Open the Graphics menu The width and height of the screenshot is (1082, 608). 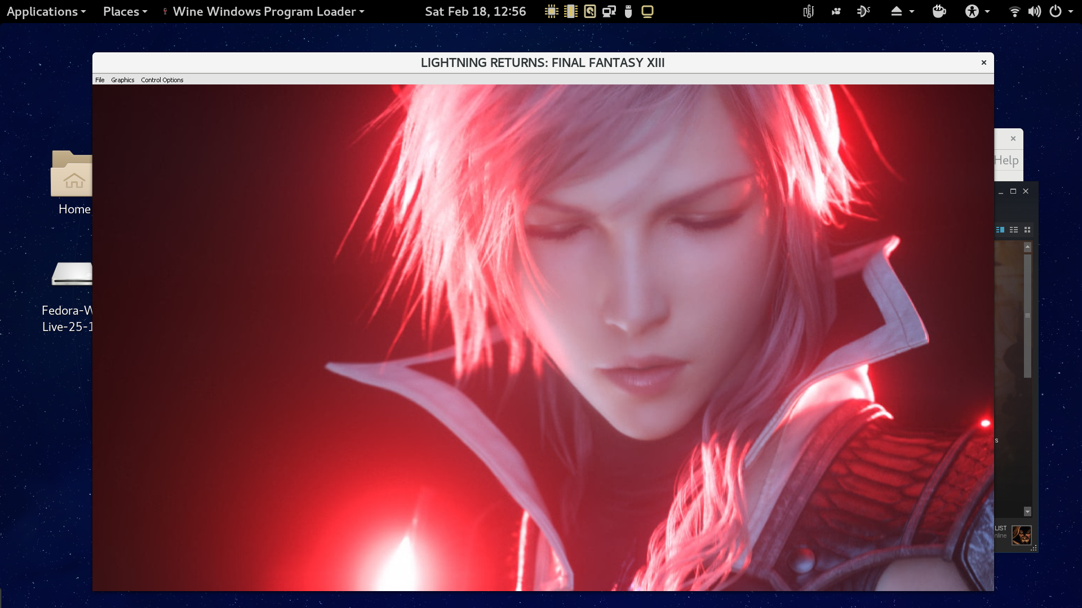(x=122, y=80)
